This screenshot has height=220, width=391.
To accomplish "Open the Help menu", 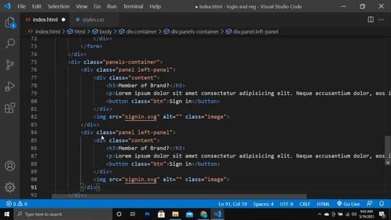I will click(x=155, y=7).
